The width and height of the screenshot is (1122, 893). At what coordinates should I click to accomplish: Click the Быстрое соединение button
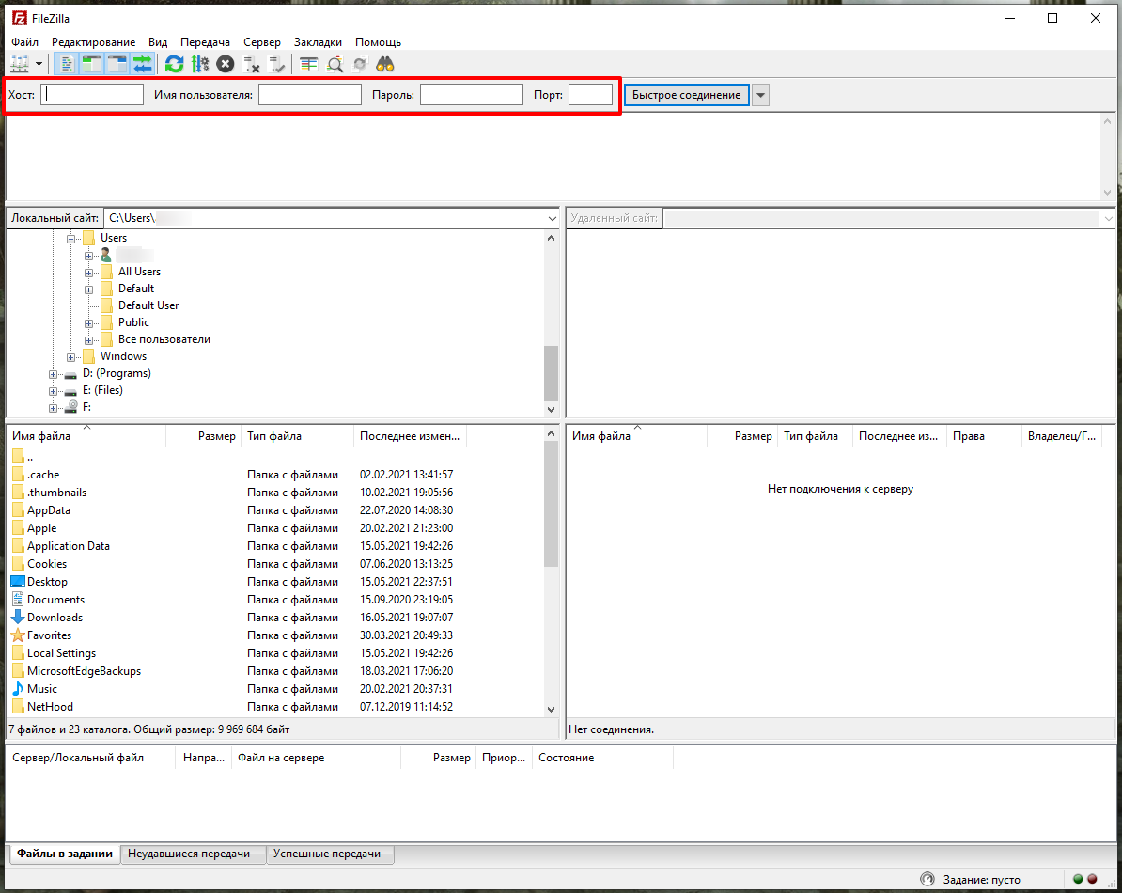click(686, 95)
